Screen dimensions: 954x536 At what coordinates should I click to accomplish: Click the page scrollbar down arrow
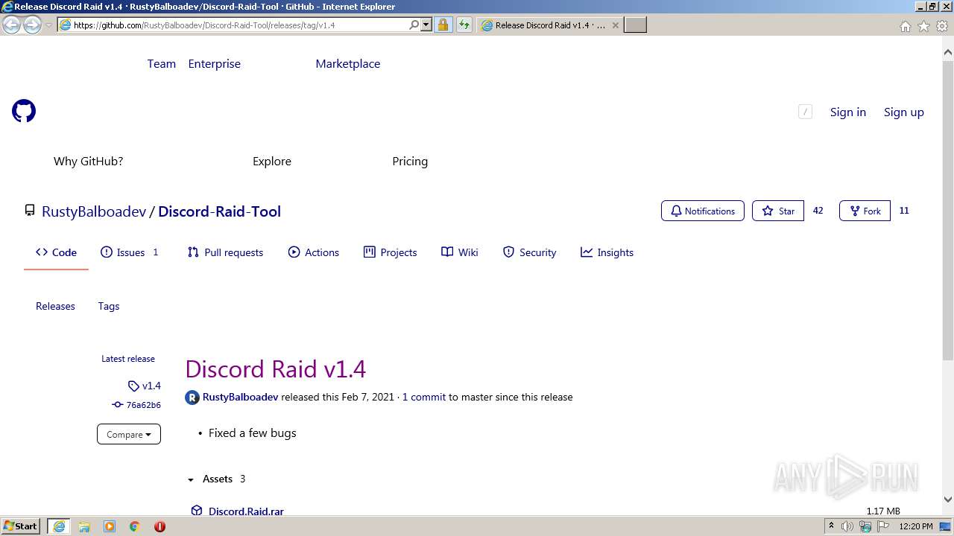948,500
